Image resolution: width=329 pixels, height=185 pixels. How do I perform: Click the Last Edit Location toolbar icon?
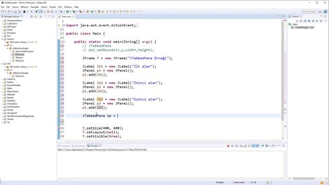(127, 11)
